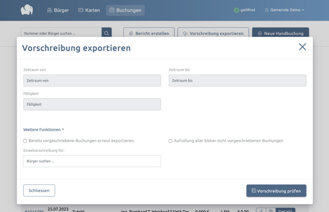Click Vorschreibung exportieren toolbar button

[213, 33]
